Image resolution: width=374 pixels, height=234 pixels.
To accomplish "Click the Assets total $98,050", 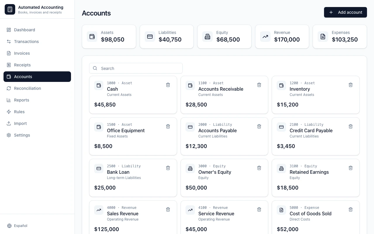I will point(112,39).
